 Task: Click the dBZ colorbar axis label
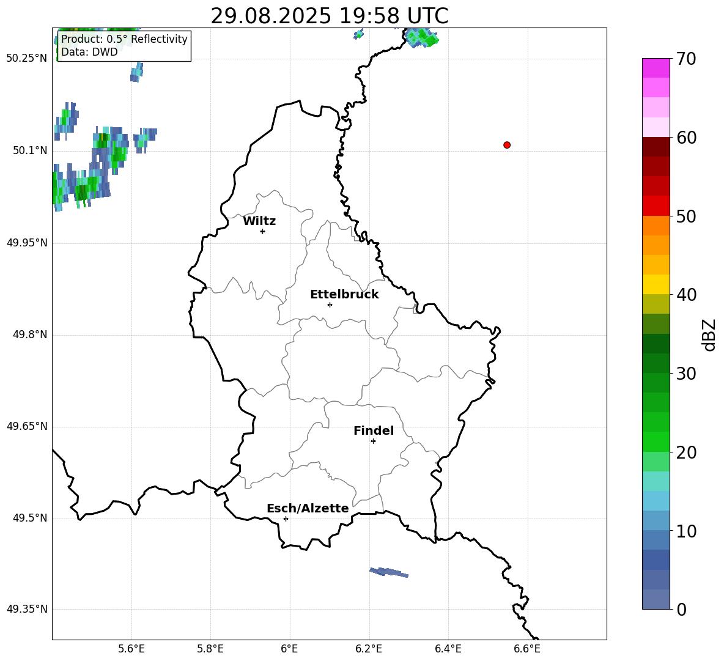pyautogui.click(x=709, y=334)
